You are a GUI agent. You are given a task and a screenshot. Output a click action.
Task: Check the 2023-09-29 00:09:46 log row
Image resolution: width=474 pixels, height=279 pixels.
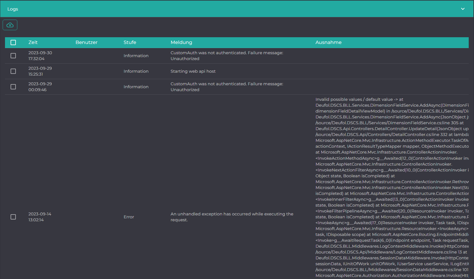[x=13, y=87]
